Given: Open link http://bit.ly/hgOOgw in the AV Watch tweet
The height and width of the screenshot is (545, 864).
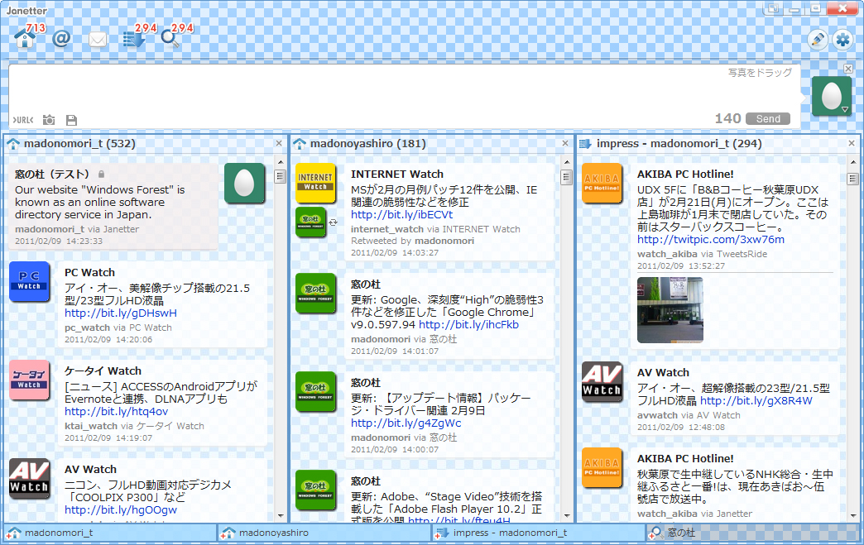Looking at the screenshot, I should pyautogui.click(x=121, y=509).
